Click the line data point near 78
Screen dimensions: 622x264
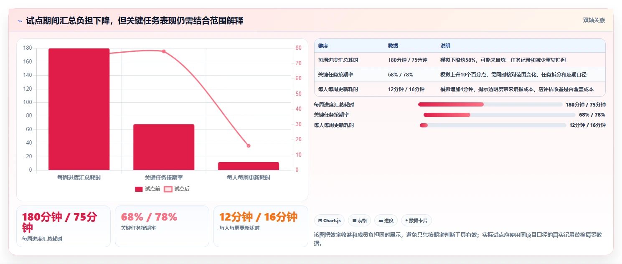pos(164,51)
